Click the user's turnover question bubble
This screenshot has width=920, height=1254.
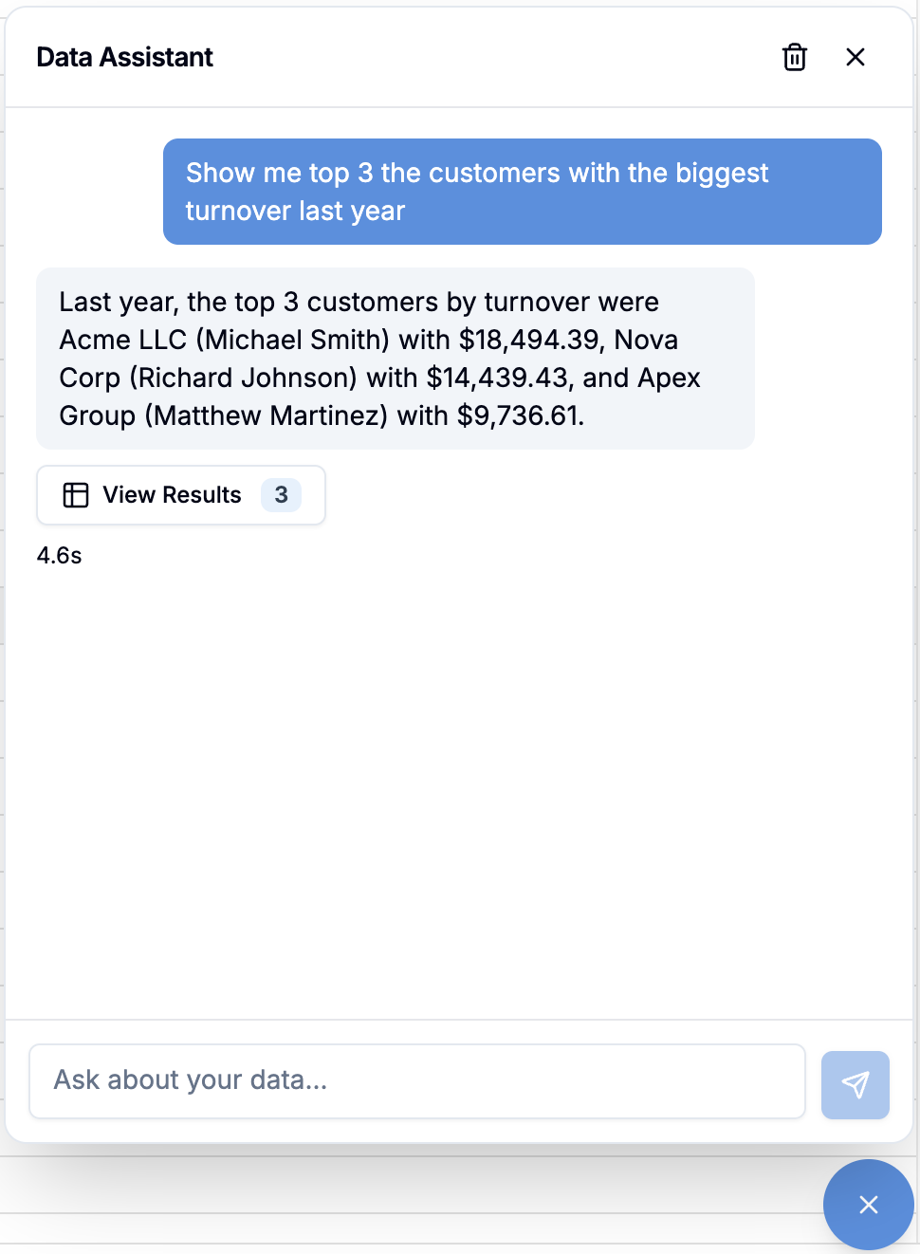523,191
